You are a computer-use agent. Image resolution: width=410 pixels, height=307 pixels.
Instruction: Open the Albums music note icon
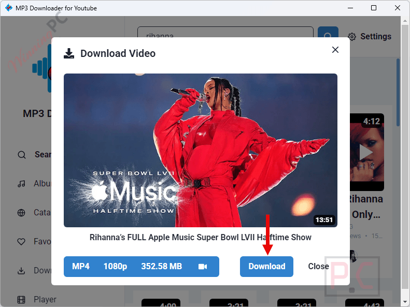click(21, 184)
